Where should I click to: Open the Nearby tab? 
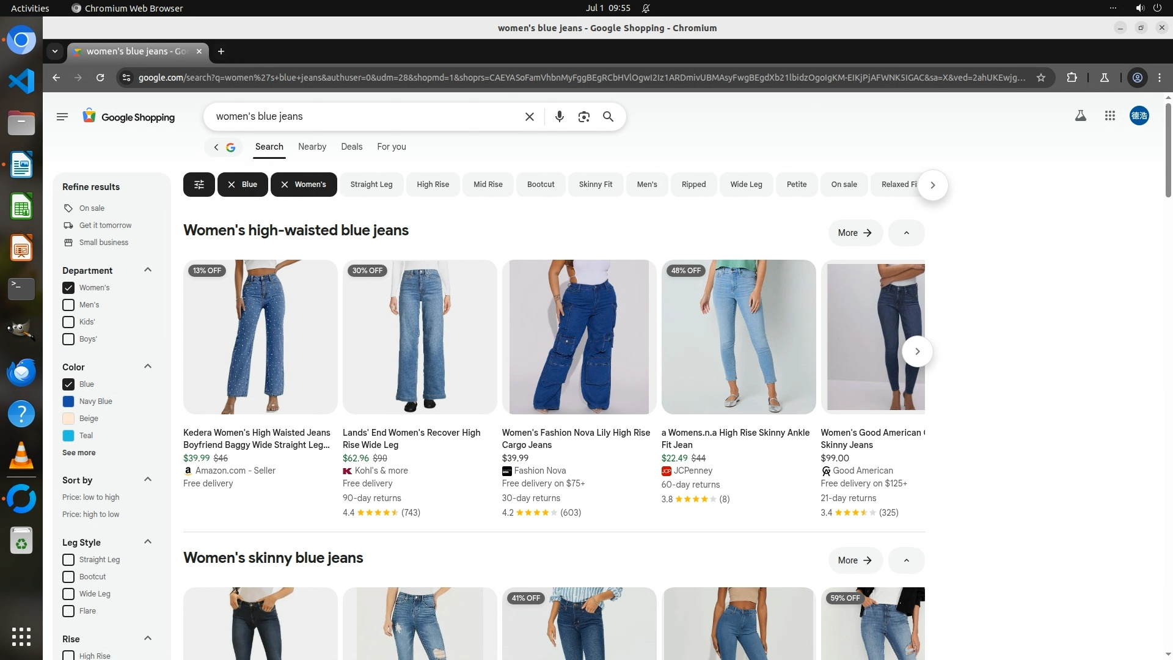tap(312, 147)
